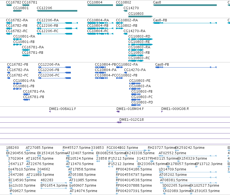This screenshot has height=195, width=230.
Task: Click the long Gas8 gene bar glyph
Action: pos(185,5)
